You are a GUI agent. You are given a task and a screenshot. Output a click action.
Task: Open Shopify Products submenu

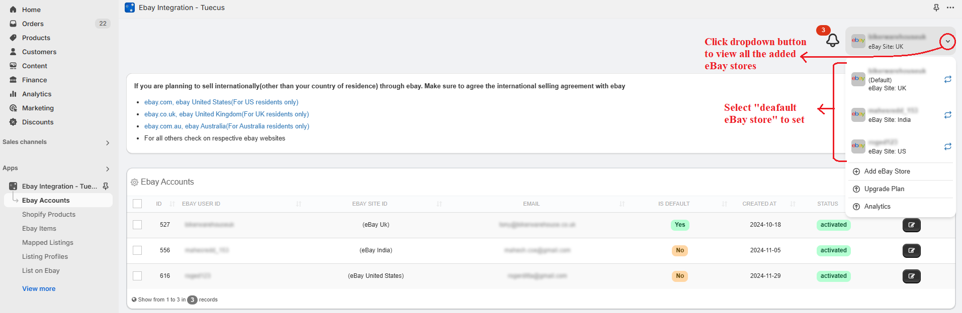pyautogui.click(x=49, y=214)
